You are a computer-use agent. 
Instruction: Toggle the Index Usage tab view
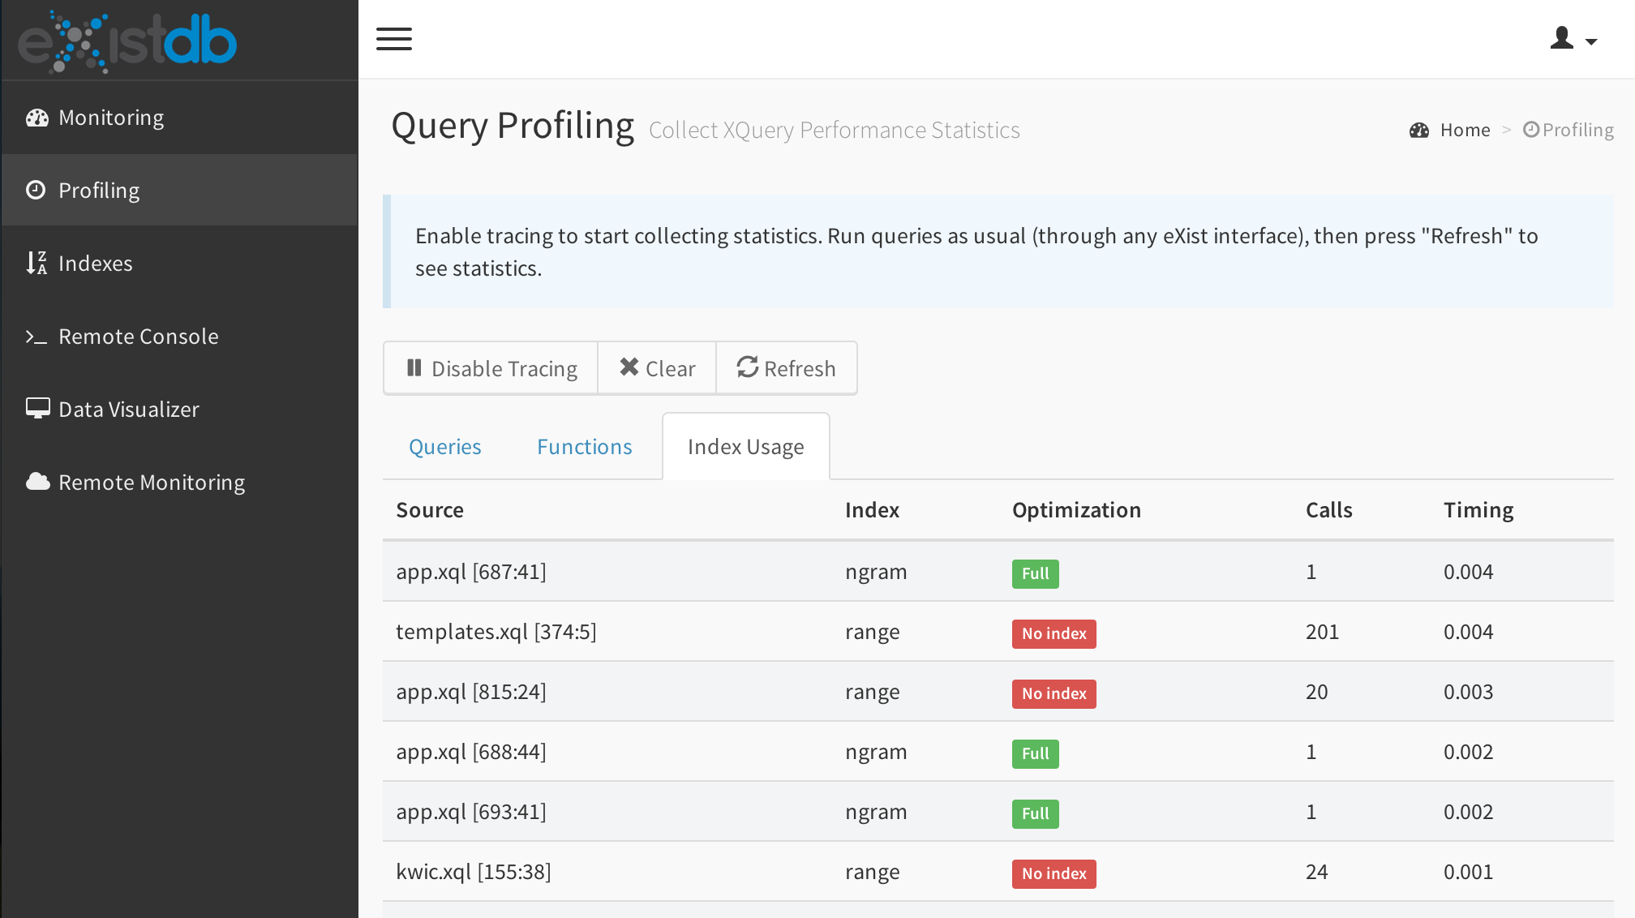point(745,445)
